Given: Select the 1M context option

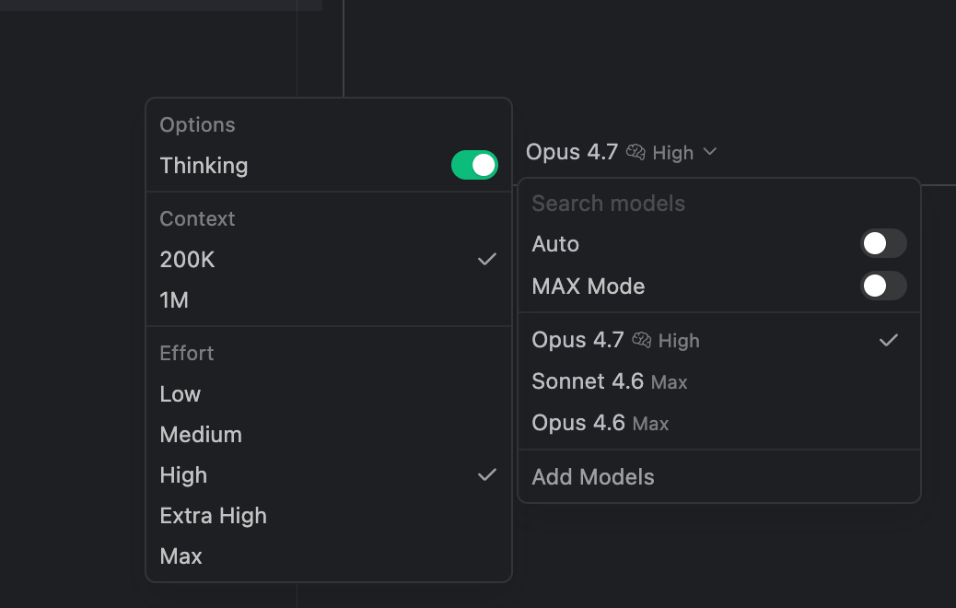Looking at the screenshot, I should pyautogui.click(x=329, y=300).
